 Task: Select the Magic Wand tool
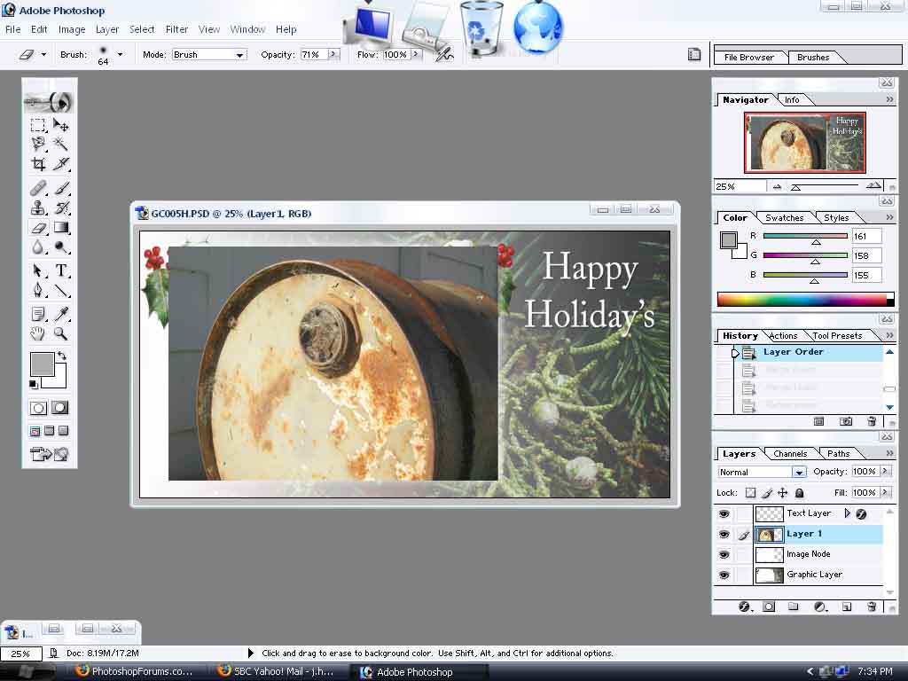pyautogui.click(x=61, y=144)
